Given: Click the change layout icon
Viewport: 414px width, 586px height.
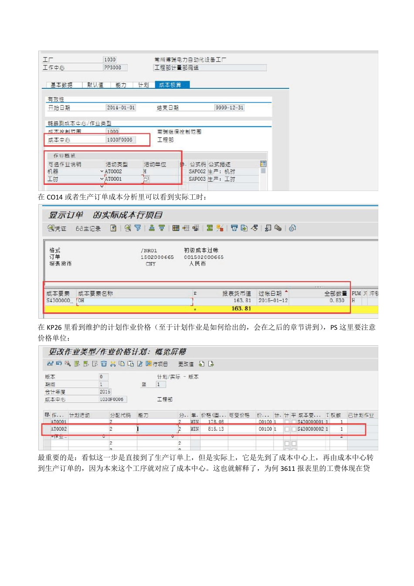Looking at the screenshot, I should (186, 228).
